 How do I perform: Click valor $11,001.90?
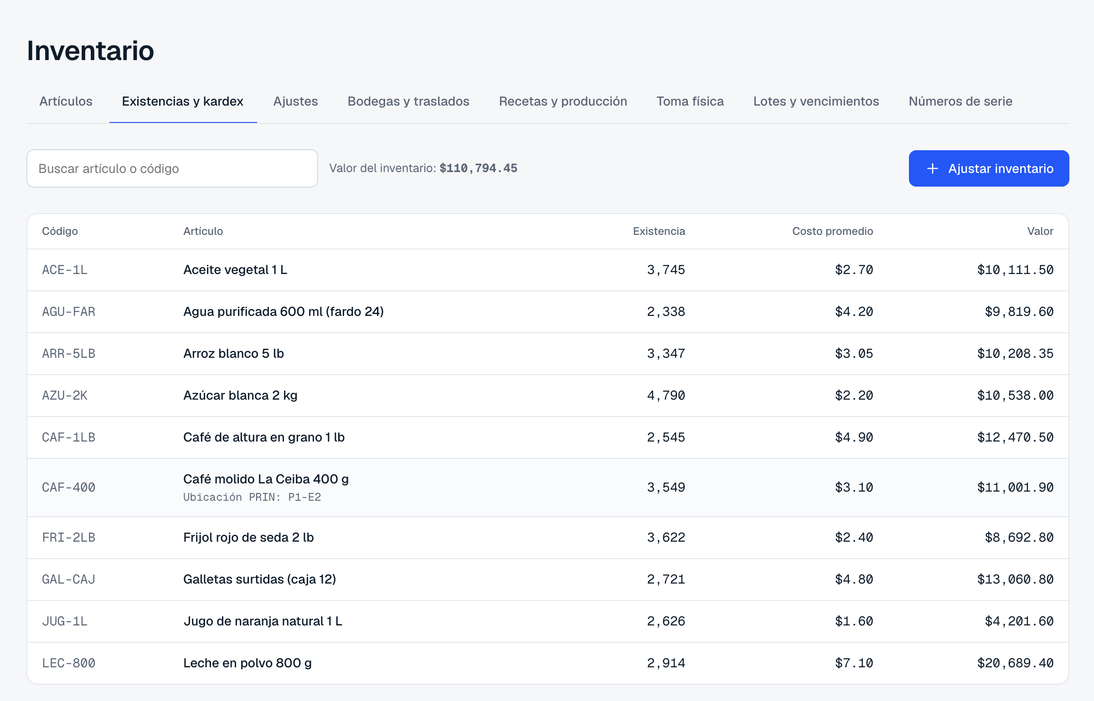coord(1015,488)
